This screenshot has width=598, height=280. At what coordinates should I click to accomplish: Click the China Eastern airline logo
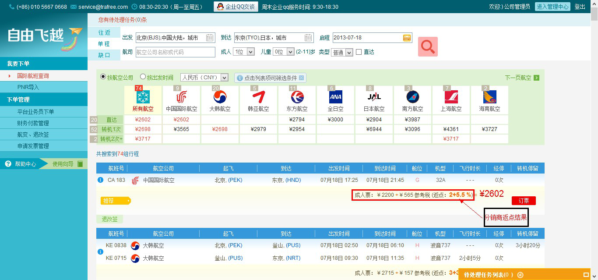pos(297,97)
